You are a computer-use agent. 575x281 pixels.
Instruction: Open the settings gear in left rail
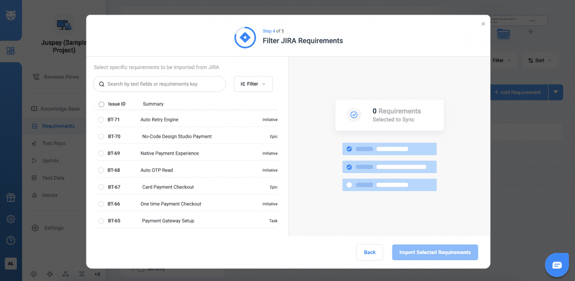coord(11,219)
